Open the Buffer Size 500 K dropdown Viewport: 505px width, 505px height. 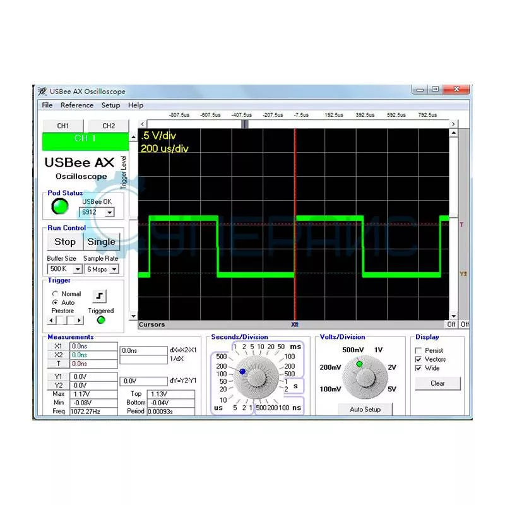78,269
